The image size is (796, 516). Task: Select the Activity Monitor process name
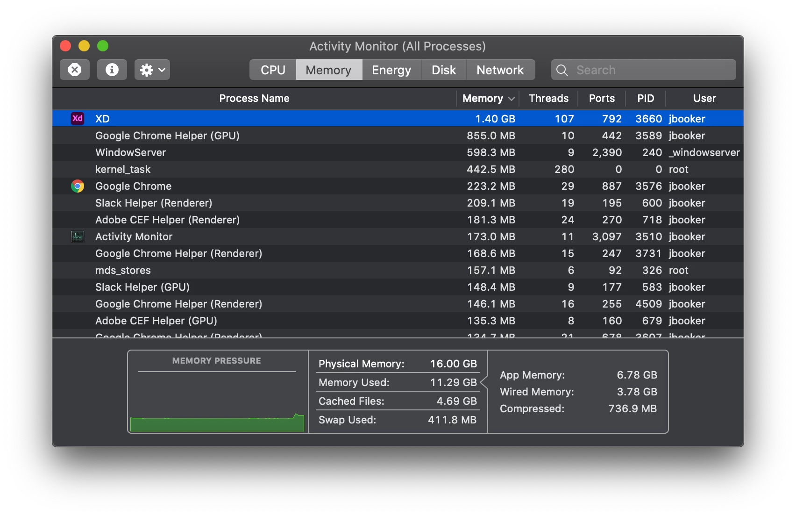[x=134, y=236]
